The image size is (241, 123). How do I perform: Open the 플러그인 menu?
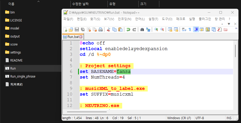[205, 19]
